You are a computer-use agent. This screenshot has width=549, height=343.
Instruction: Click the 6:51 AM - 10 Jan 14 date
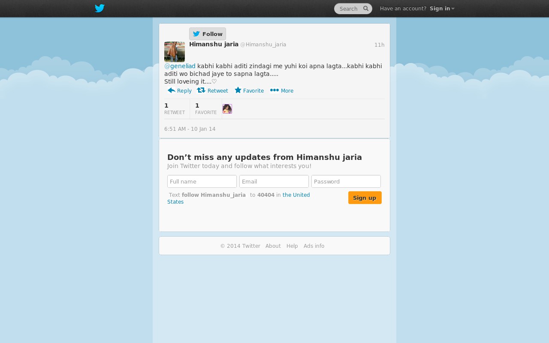coord(190,129)
